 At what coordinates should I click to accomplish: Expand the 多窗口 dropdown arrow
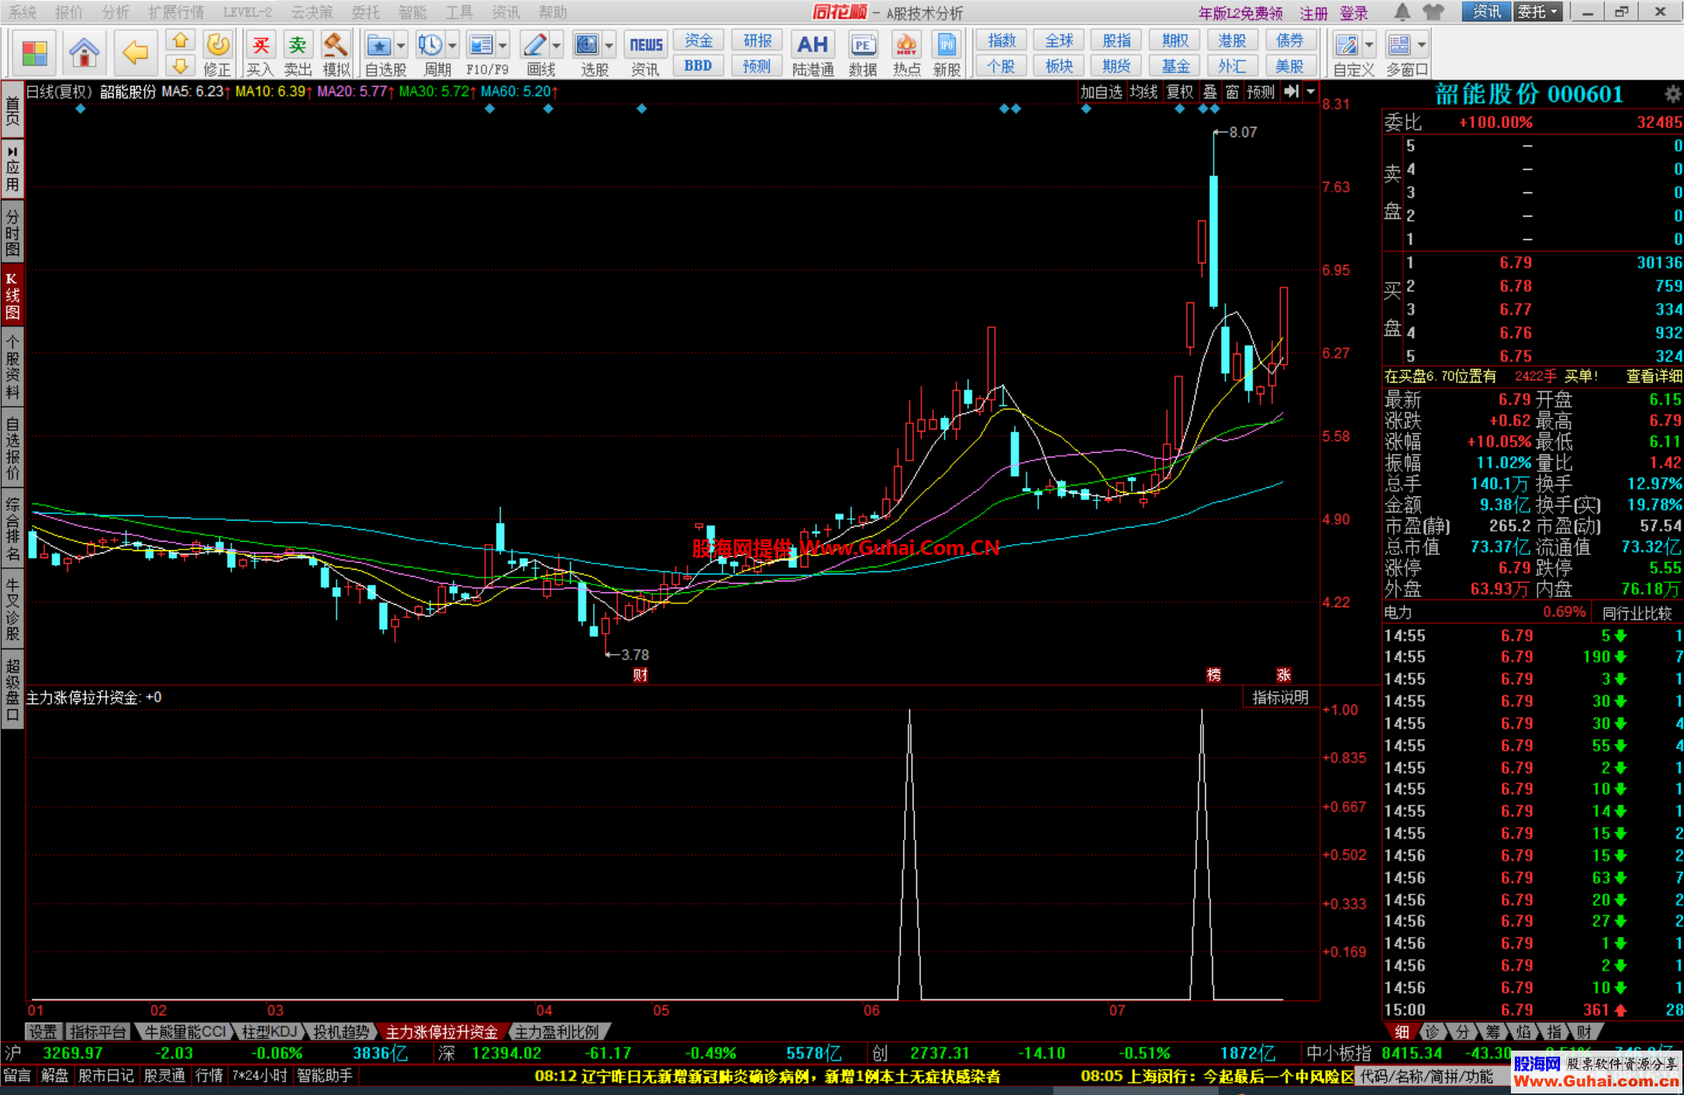coord(1422,45)
